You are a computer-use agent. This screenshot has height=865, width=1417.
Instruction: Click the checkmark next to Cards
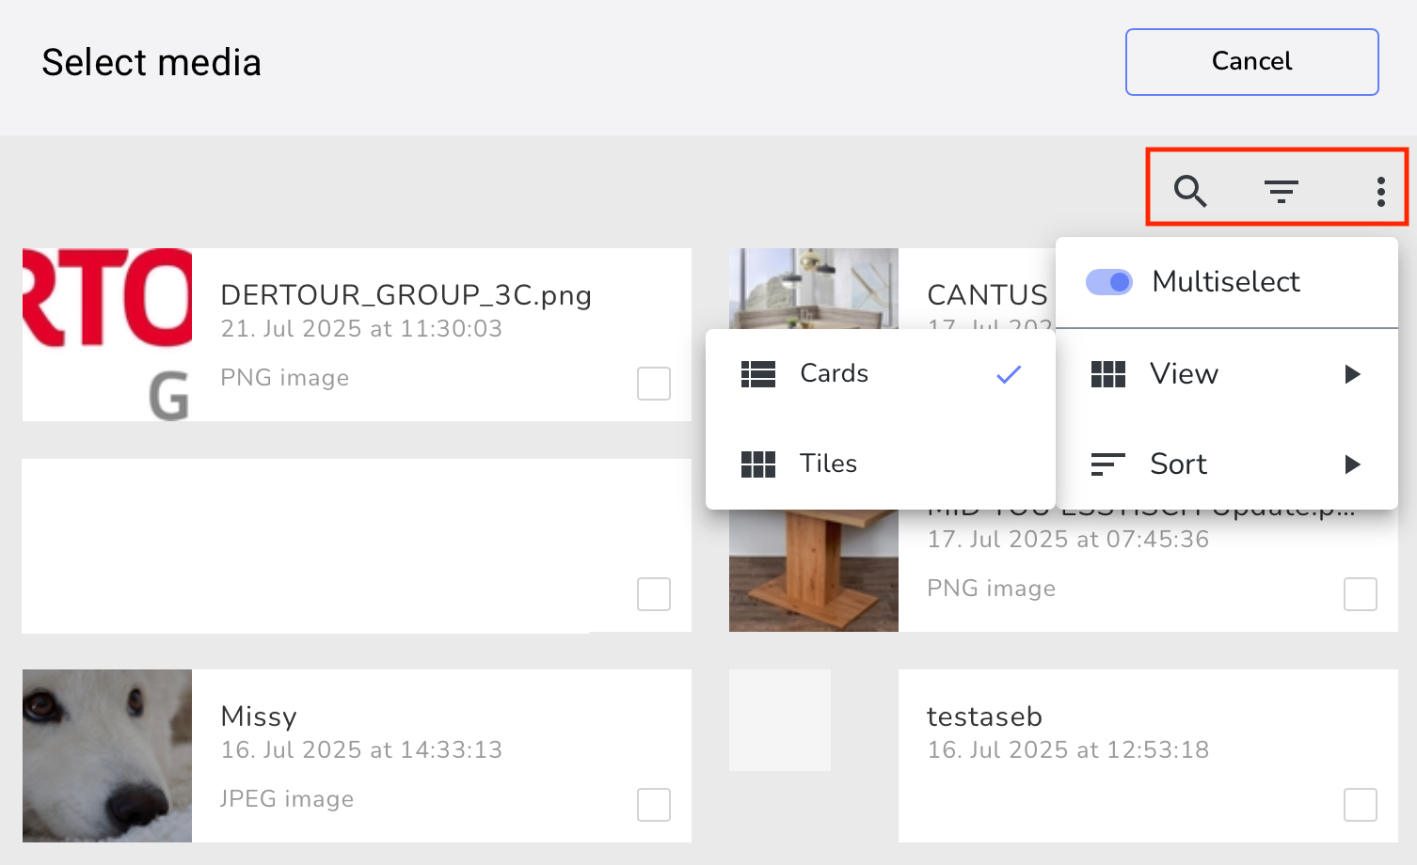(1008, 373)
